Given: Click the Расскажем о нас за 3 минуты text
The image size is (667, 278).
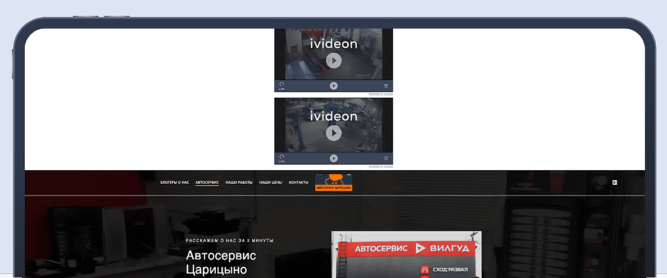Looking at the screenshot, I should (230, 240).
